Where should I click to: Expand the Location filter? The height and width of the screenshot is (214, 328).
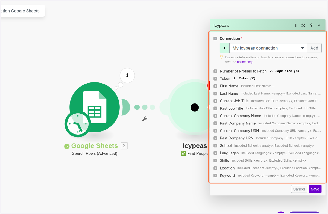click(215, 168)
